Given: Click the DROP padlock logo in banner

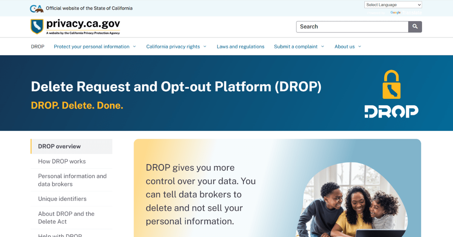Looking at the screenshot, I should tap(391, 94).
